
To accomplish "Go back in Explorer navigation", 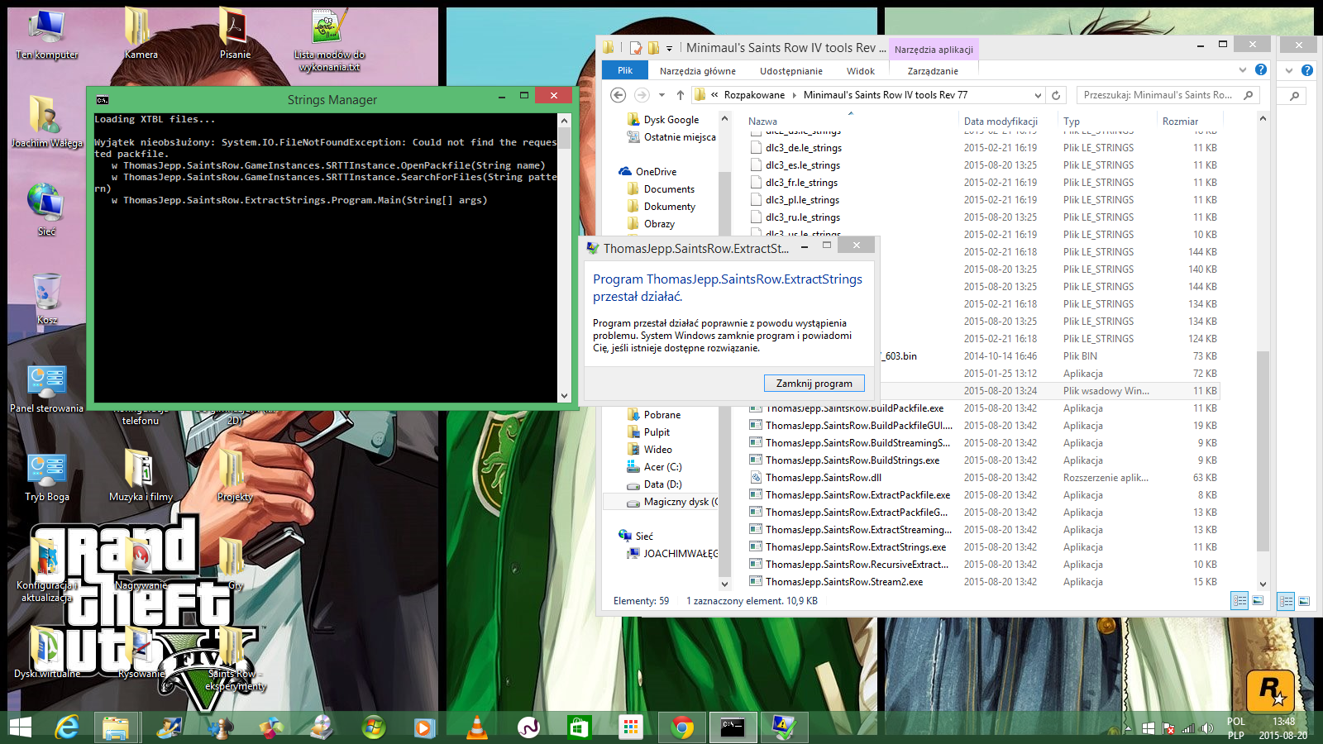I will pos(618,95).
